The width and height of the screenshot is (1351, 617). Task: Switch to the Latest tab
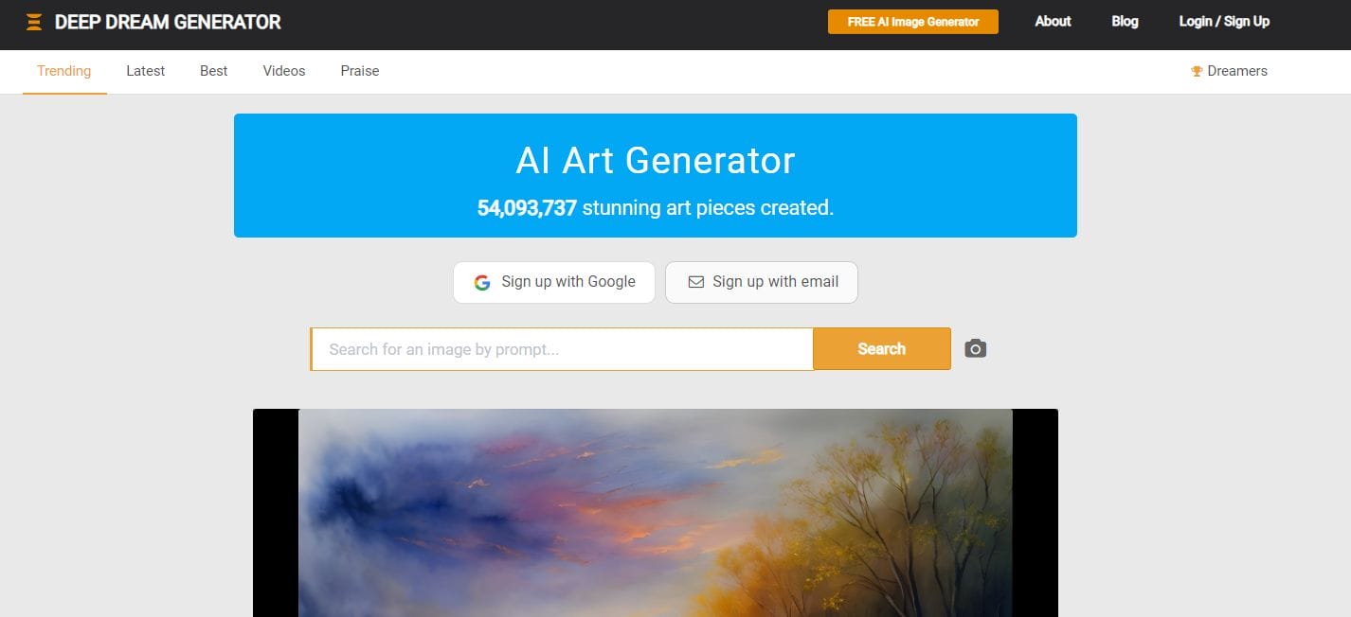(146, 71)
